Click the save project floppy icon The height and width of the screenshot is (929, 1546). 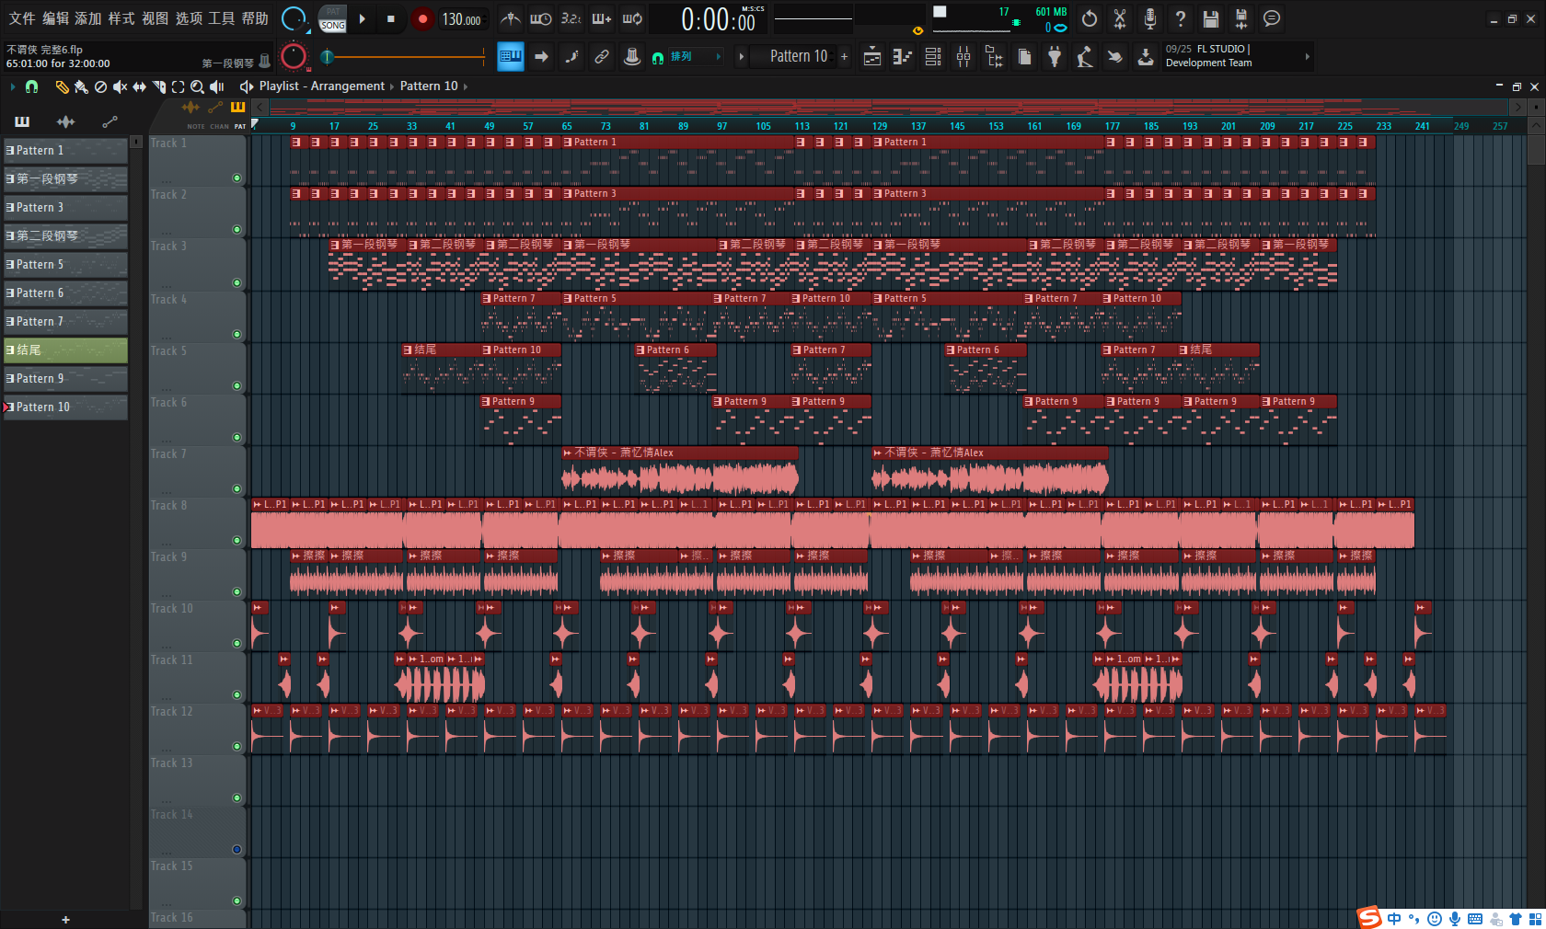[1211, 18]
